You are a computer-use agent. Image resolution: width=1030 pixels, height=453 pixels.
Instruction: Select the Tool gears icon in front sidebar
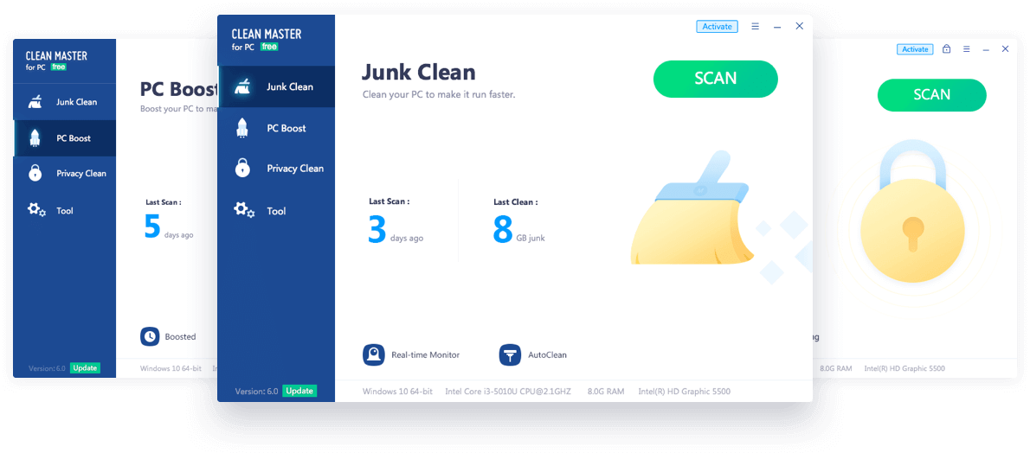point(244,211)
